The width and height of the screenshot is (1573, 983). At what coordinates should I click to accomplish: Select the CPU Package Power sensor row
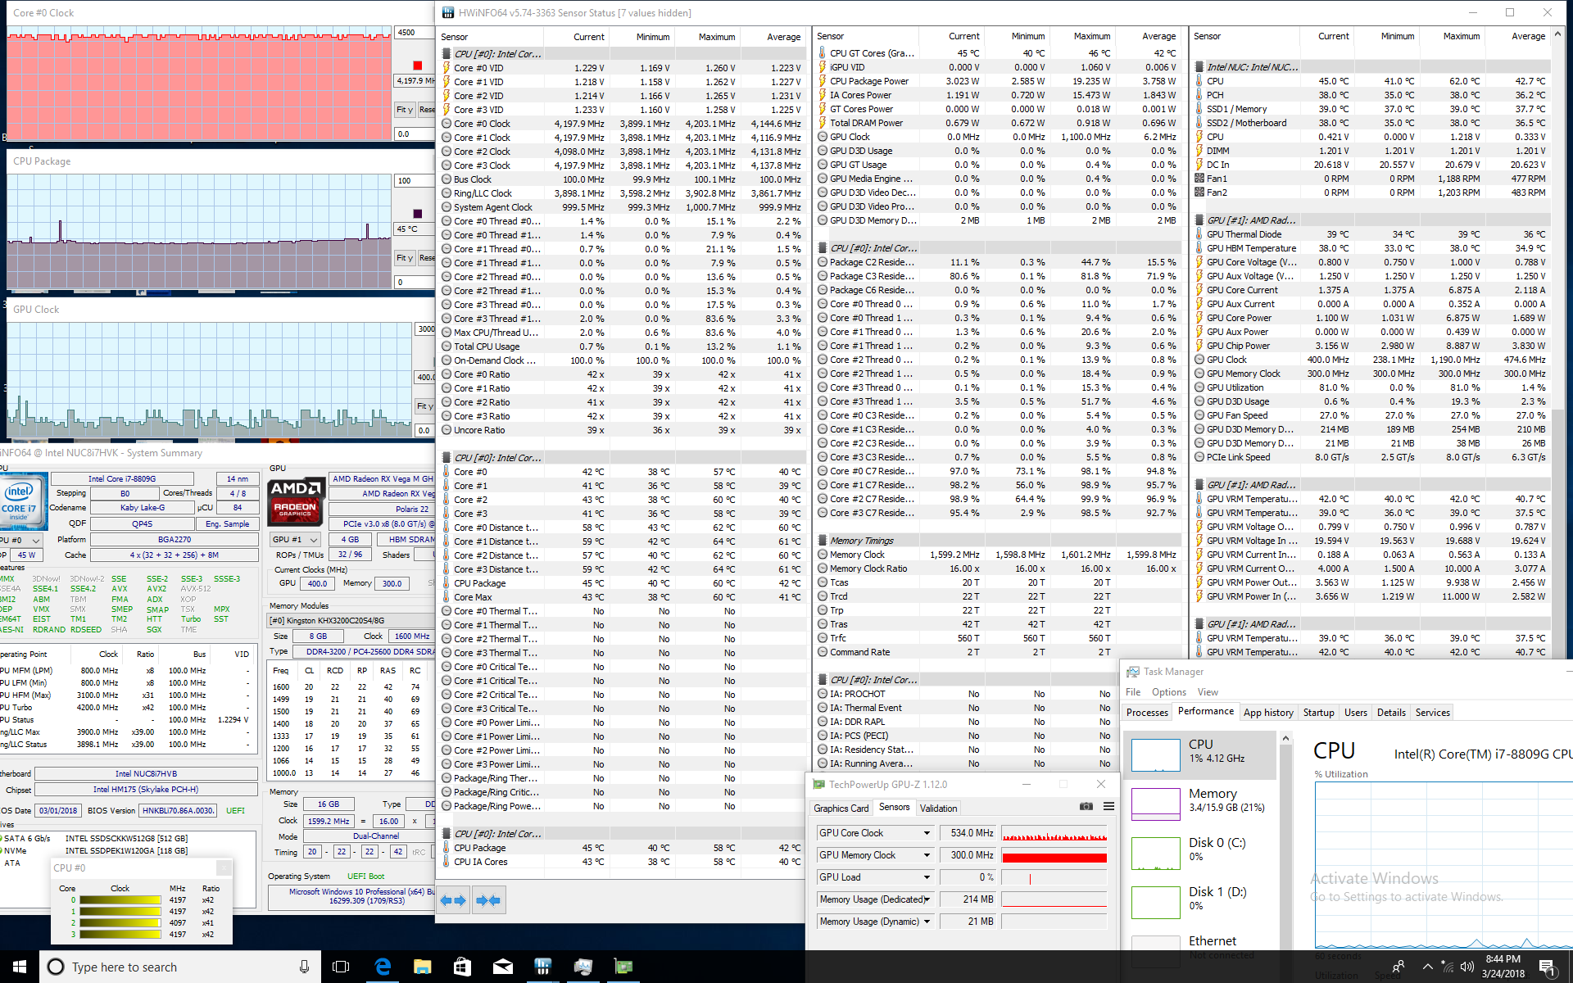coord(997,81)
